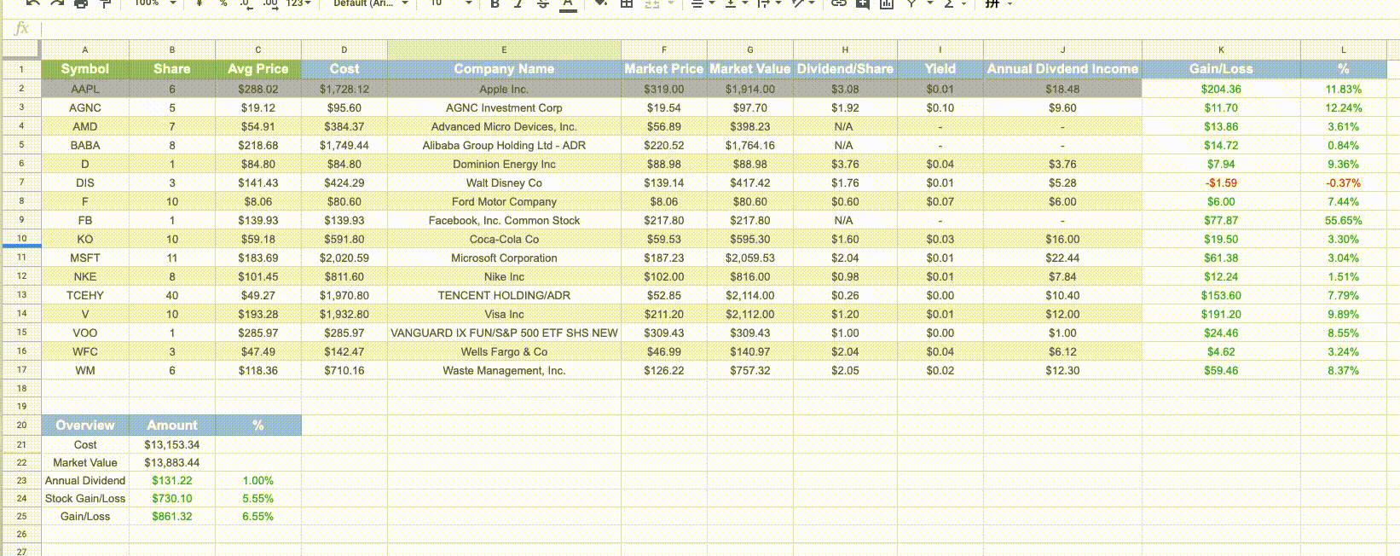Select column E header
This screenshot has width=1400, height=556.
coord(504,49)
